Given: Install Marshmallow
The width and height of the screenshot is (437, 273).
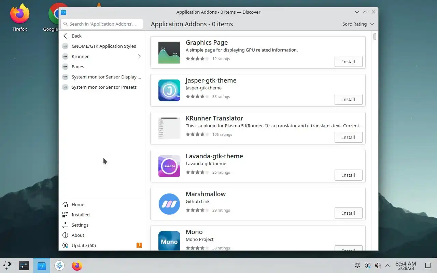Looking at the screenshot, I should coord(348,213).
